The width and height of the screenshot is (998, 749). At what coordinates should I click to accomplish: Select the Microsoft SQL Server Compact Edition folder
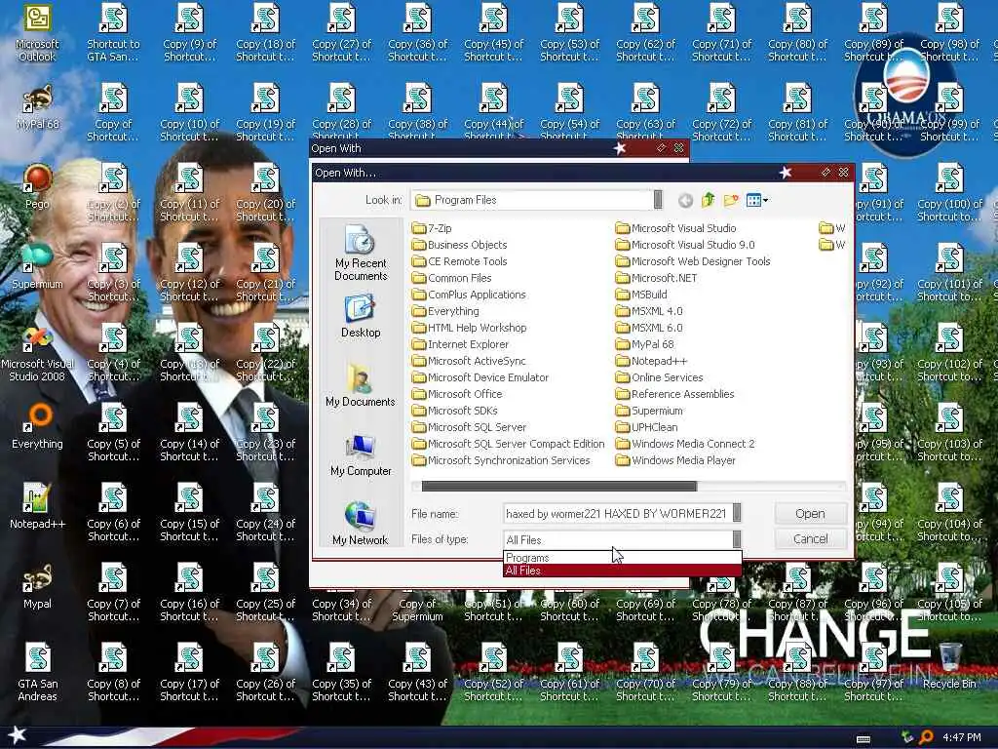pyautogui.click(x=508, y=444)
